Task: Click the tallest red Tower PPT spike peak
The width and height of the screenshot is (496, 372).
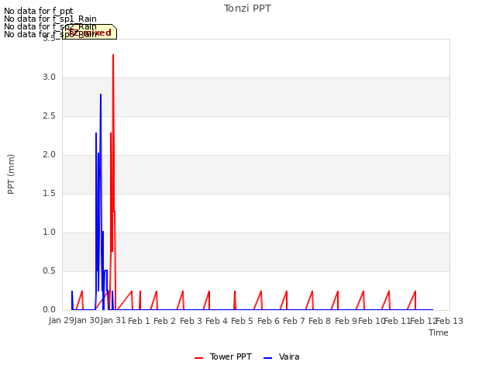Action: [x=113, y=55]
